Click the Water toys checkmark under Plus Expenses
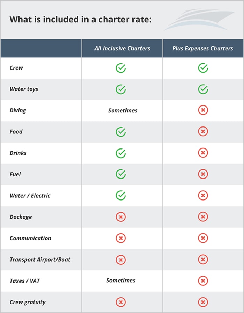This screenshot has height=313, width=244. coord(203,89)
